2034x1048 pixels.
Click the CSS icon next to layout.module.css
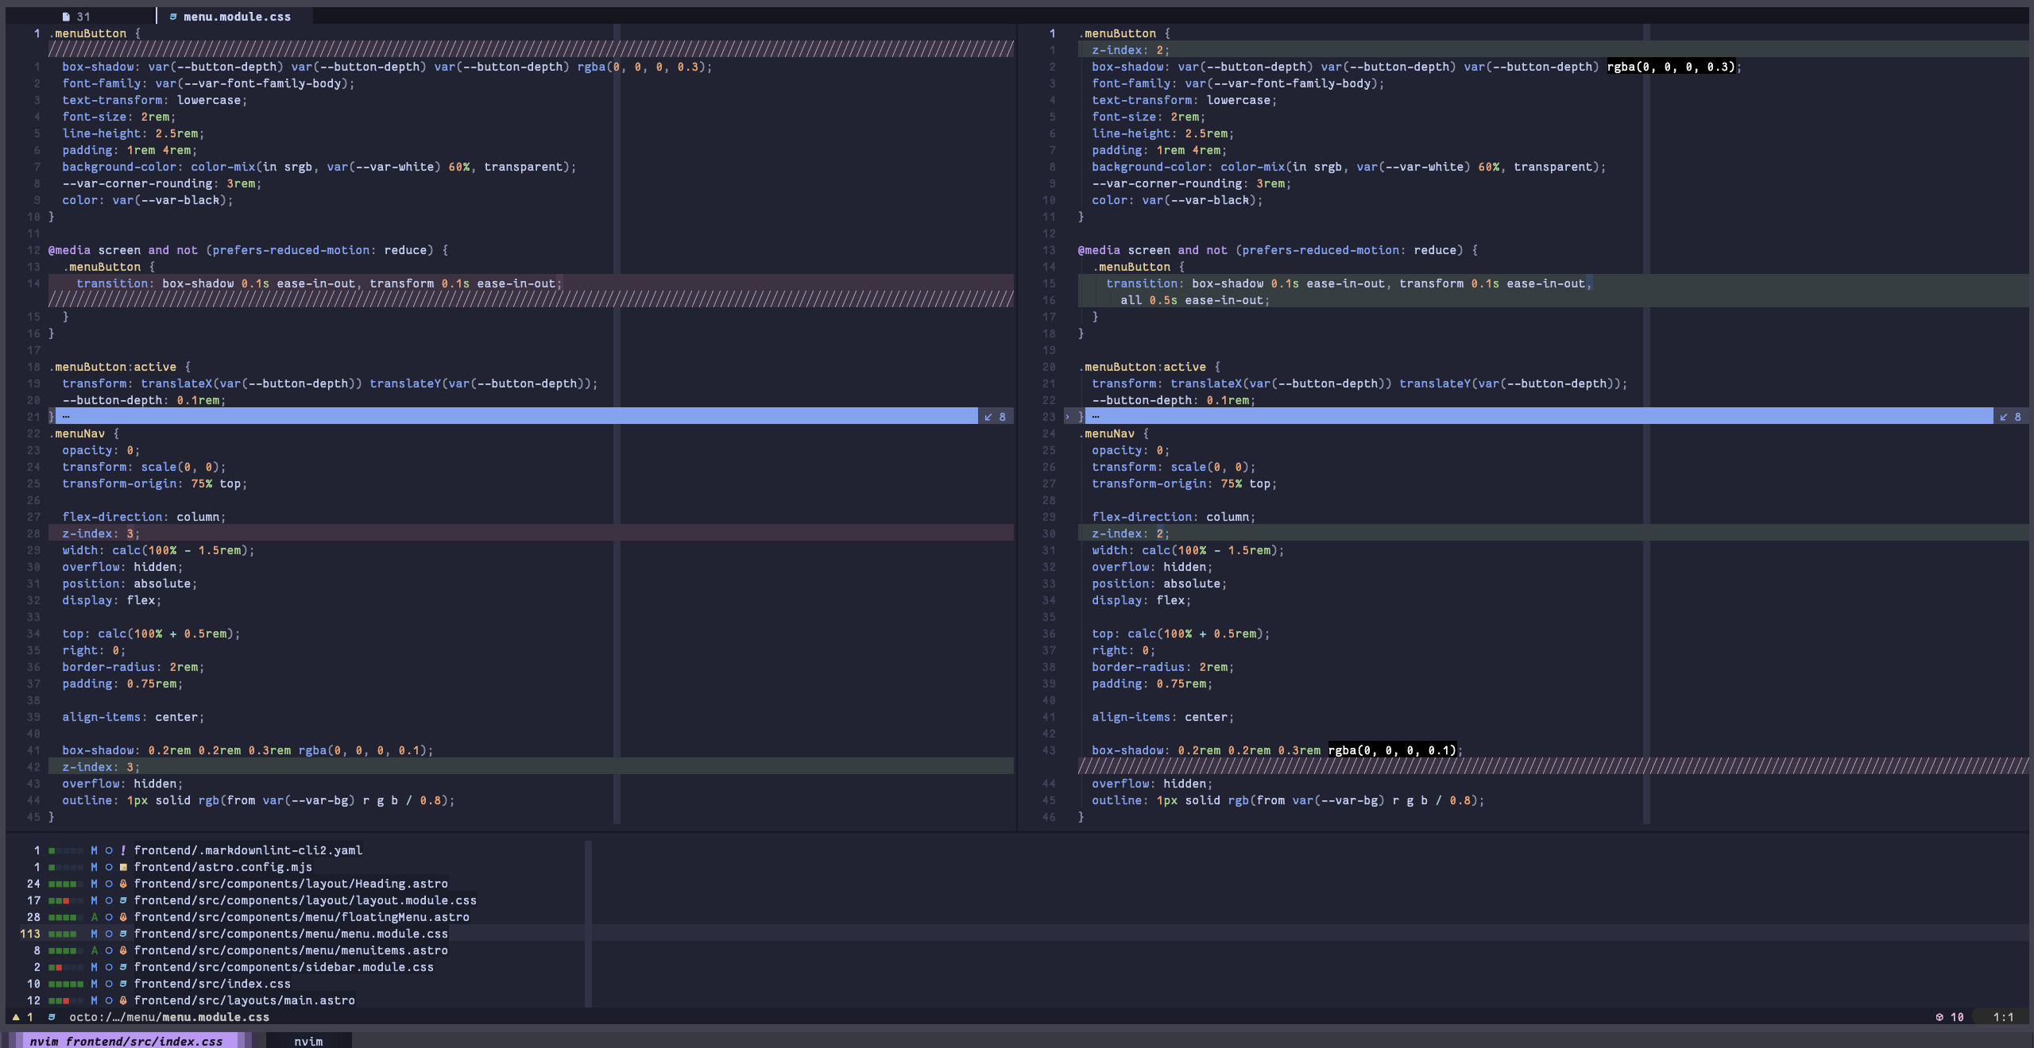[123, 900]
